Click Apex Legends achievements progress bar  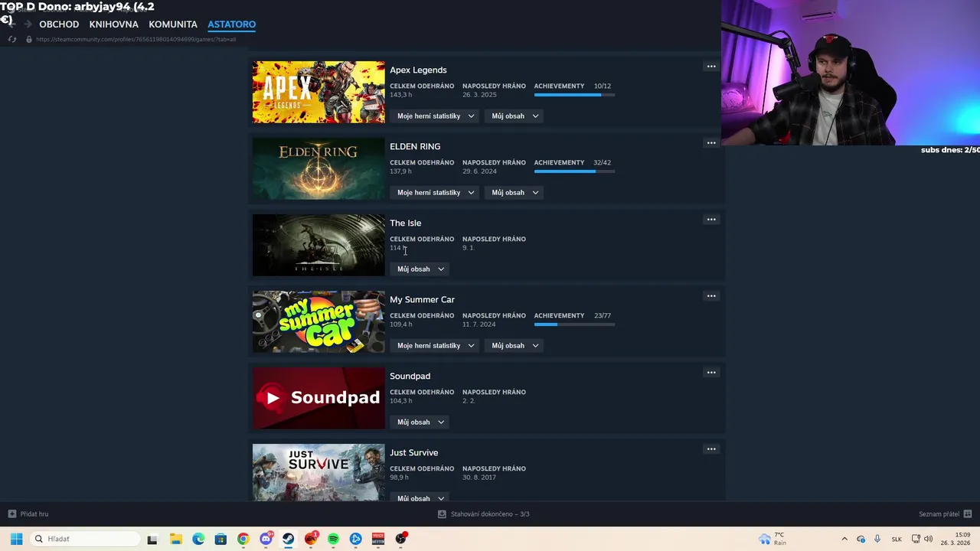coord(574,95)
